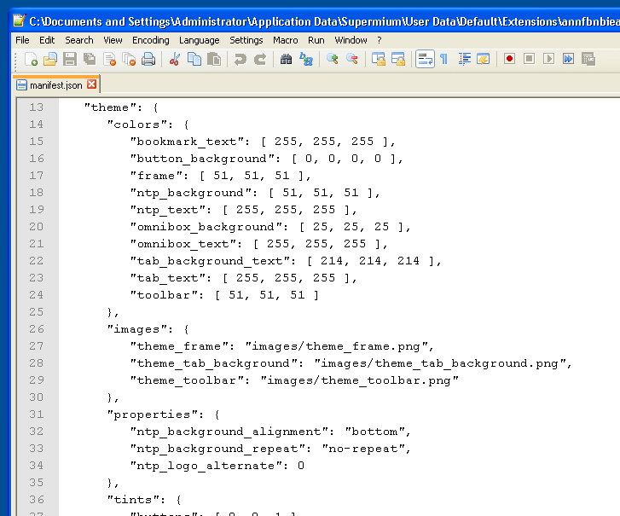The height and width of the screenshot is (516, 620).
Task: Start macro recording with the red dot icon
Action: (x=509, y=59)
